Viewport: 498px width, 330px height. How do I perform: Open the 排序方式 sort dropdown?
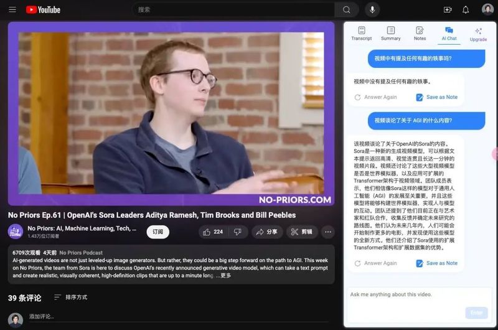coord(70,297)
